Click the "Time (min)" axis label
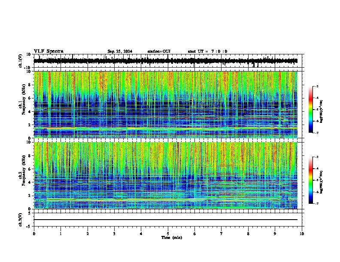Screen dimensions: 340x262 pos(172,238)
